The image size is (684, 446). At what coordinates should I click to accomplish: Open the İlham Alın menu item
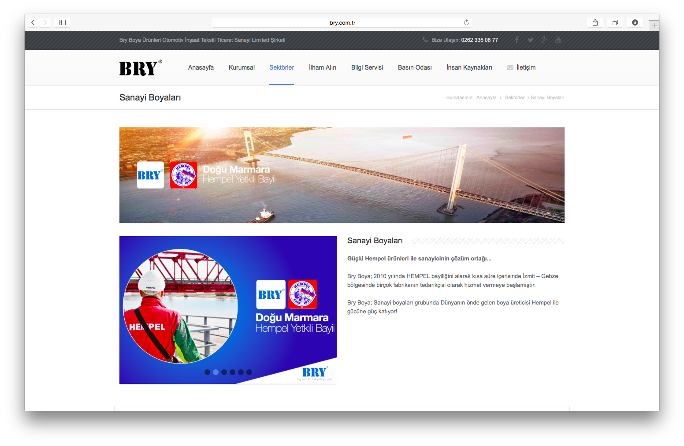[x=323, y=67]
